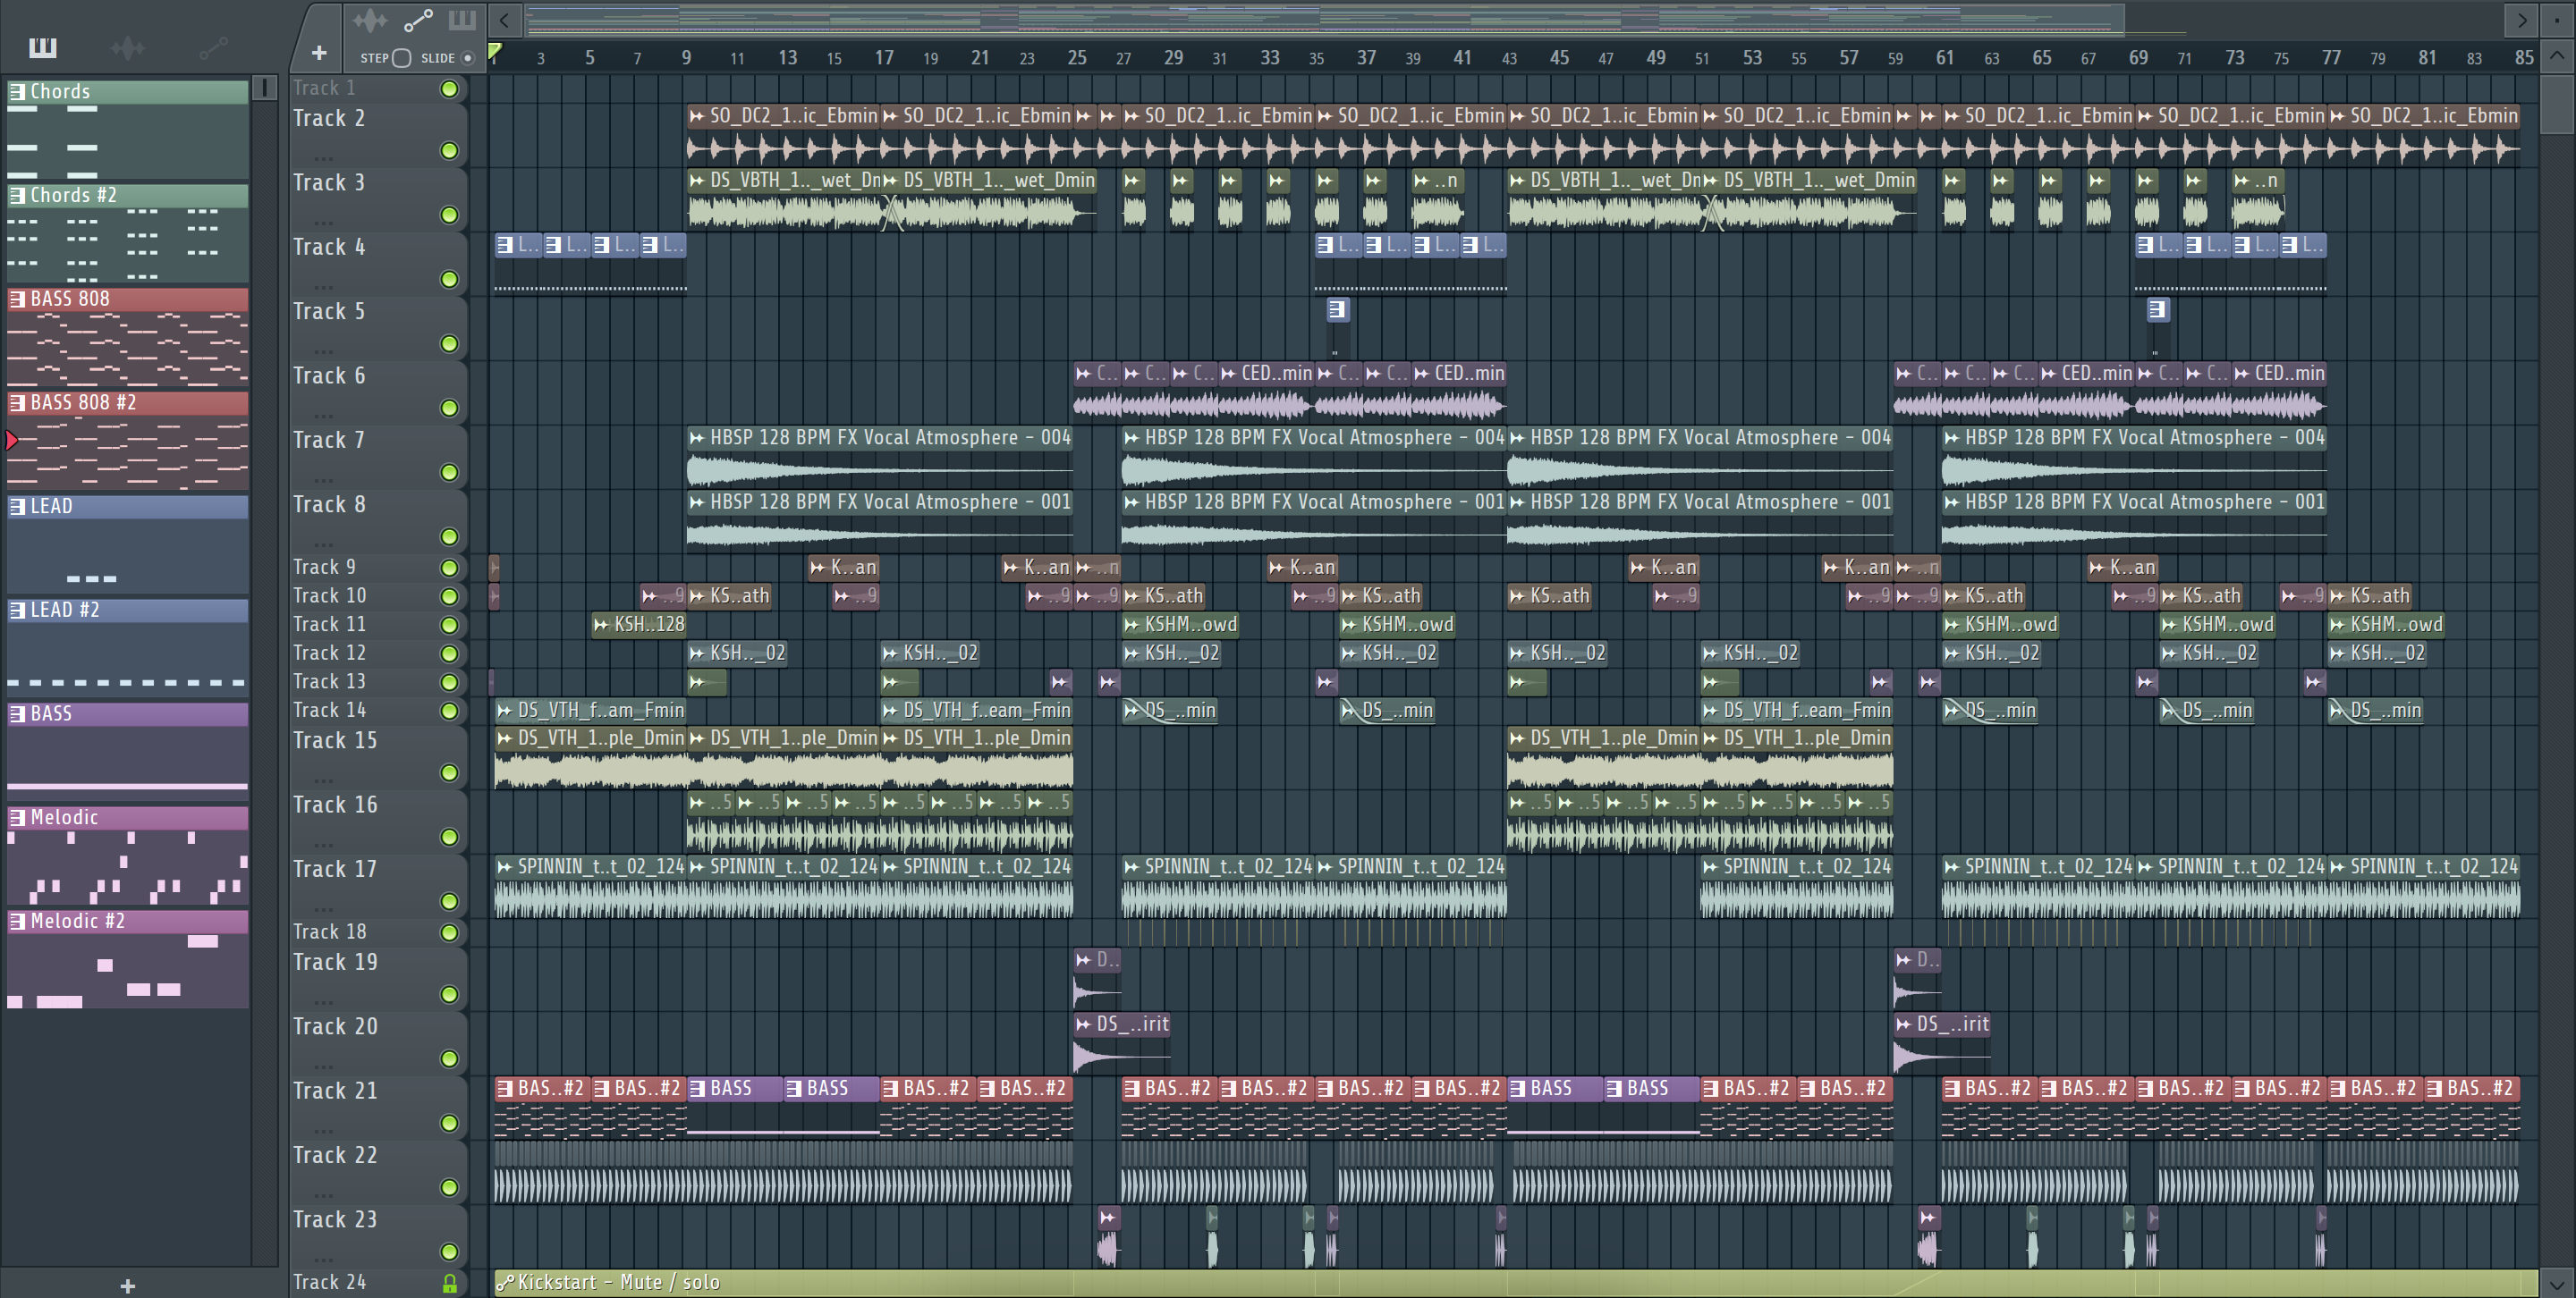Open menu of first HBSP Atmosphere 004 clip
The image size is (2576, 1298).
coord(697,438)
